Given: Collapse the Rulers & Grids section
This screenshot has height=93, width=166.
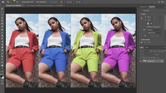Looking at the screenshot, I should 140,40.
